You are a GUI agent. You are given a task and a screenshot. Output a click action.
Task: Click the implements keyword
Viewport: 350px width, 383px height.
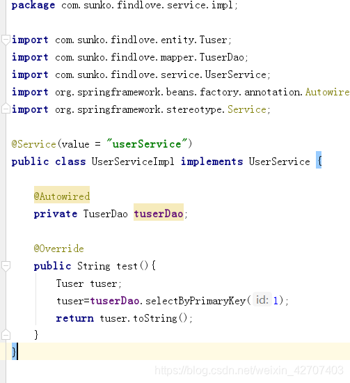point(212,162)
